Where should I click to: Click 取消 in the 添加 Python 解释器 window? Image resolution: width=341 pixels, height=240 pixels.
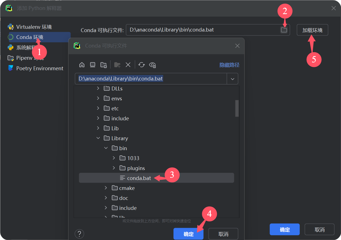pos(319,229)
